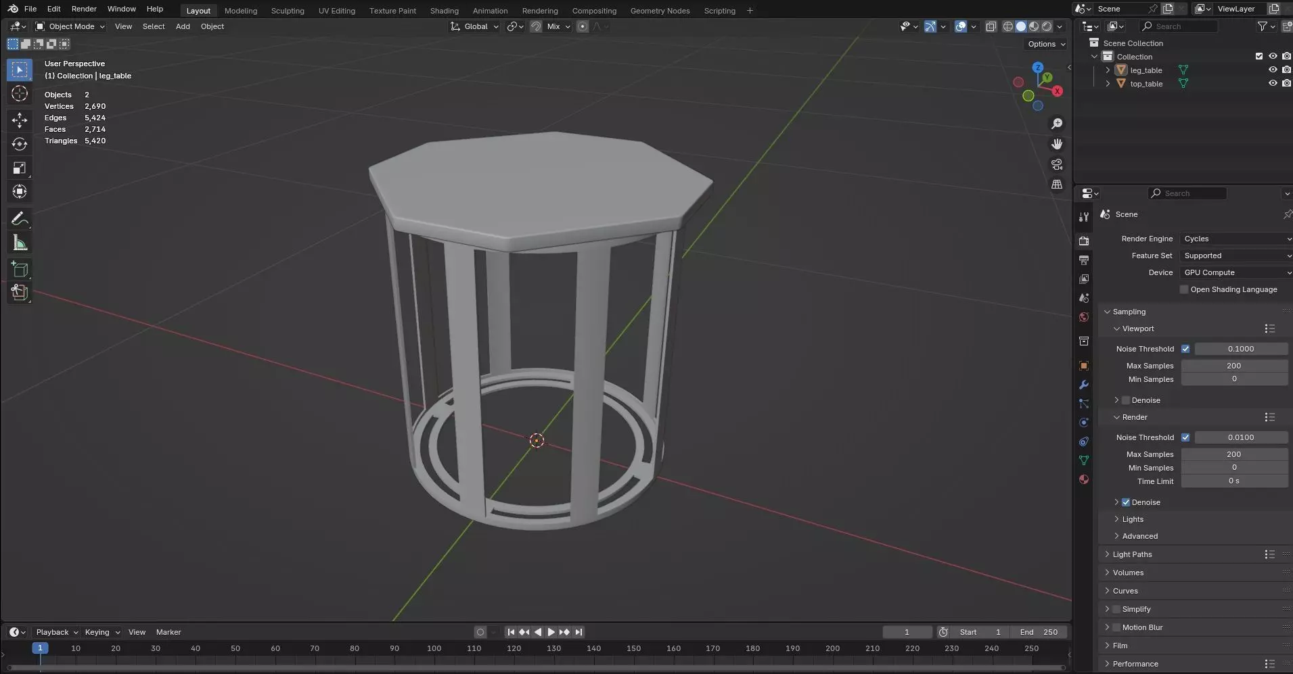Hide top_table in viewport
The height and width of the screenshot is (674, 1293).
(1272, 83)
